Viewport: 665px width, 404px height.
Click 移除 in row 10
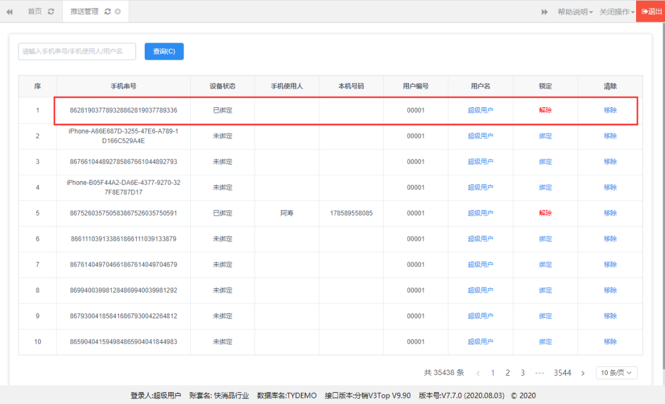pos(610,342)
